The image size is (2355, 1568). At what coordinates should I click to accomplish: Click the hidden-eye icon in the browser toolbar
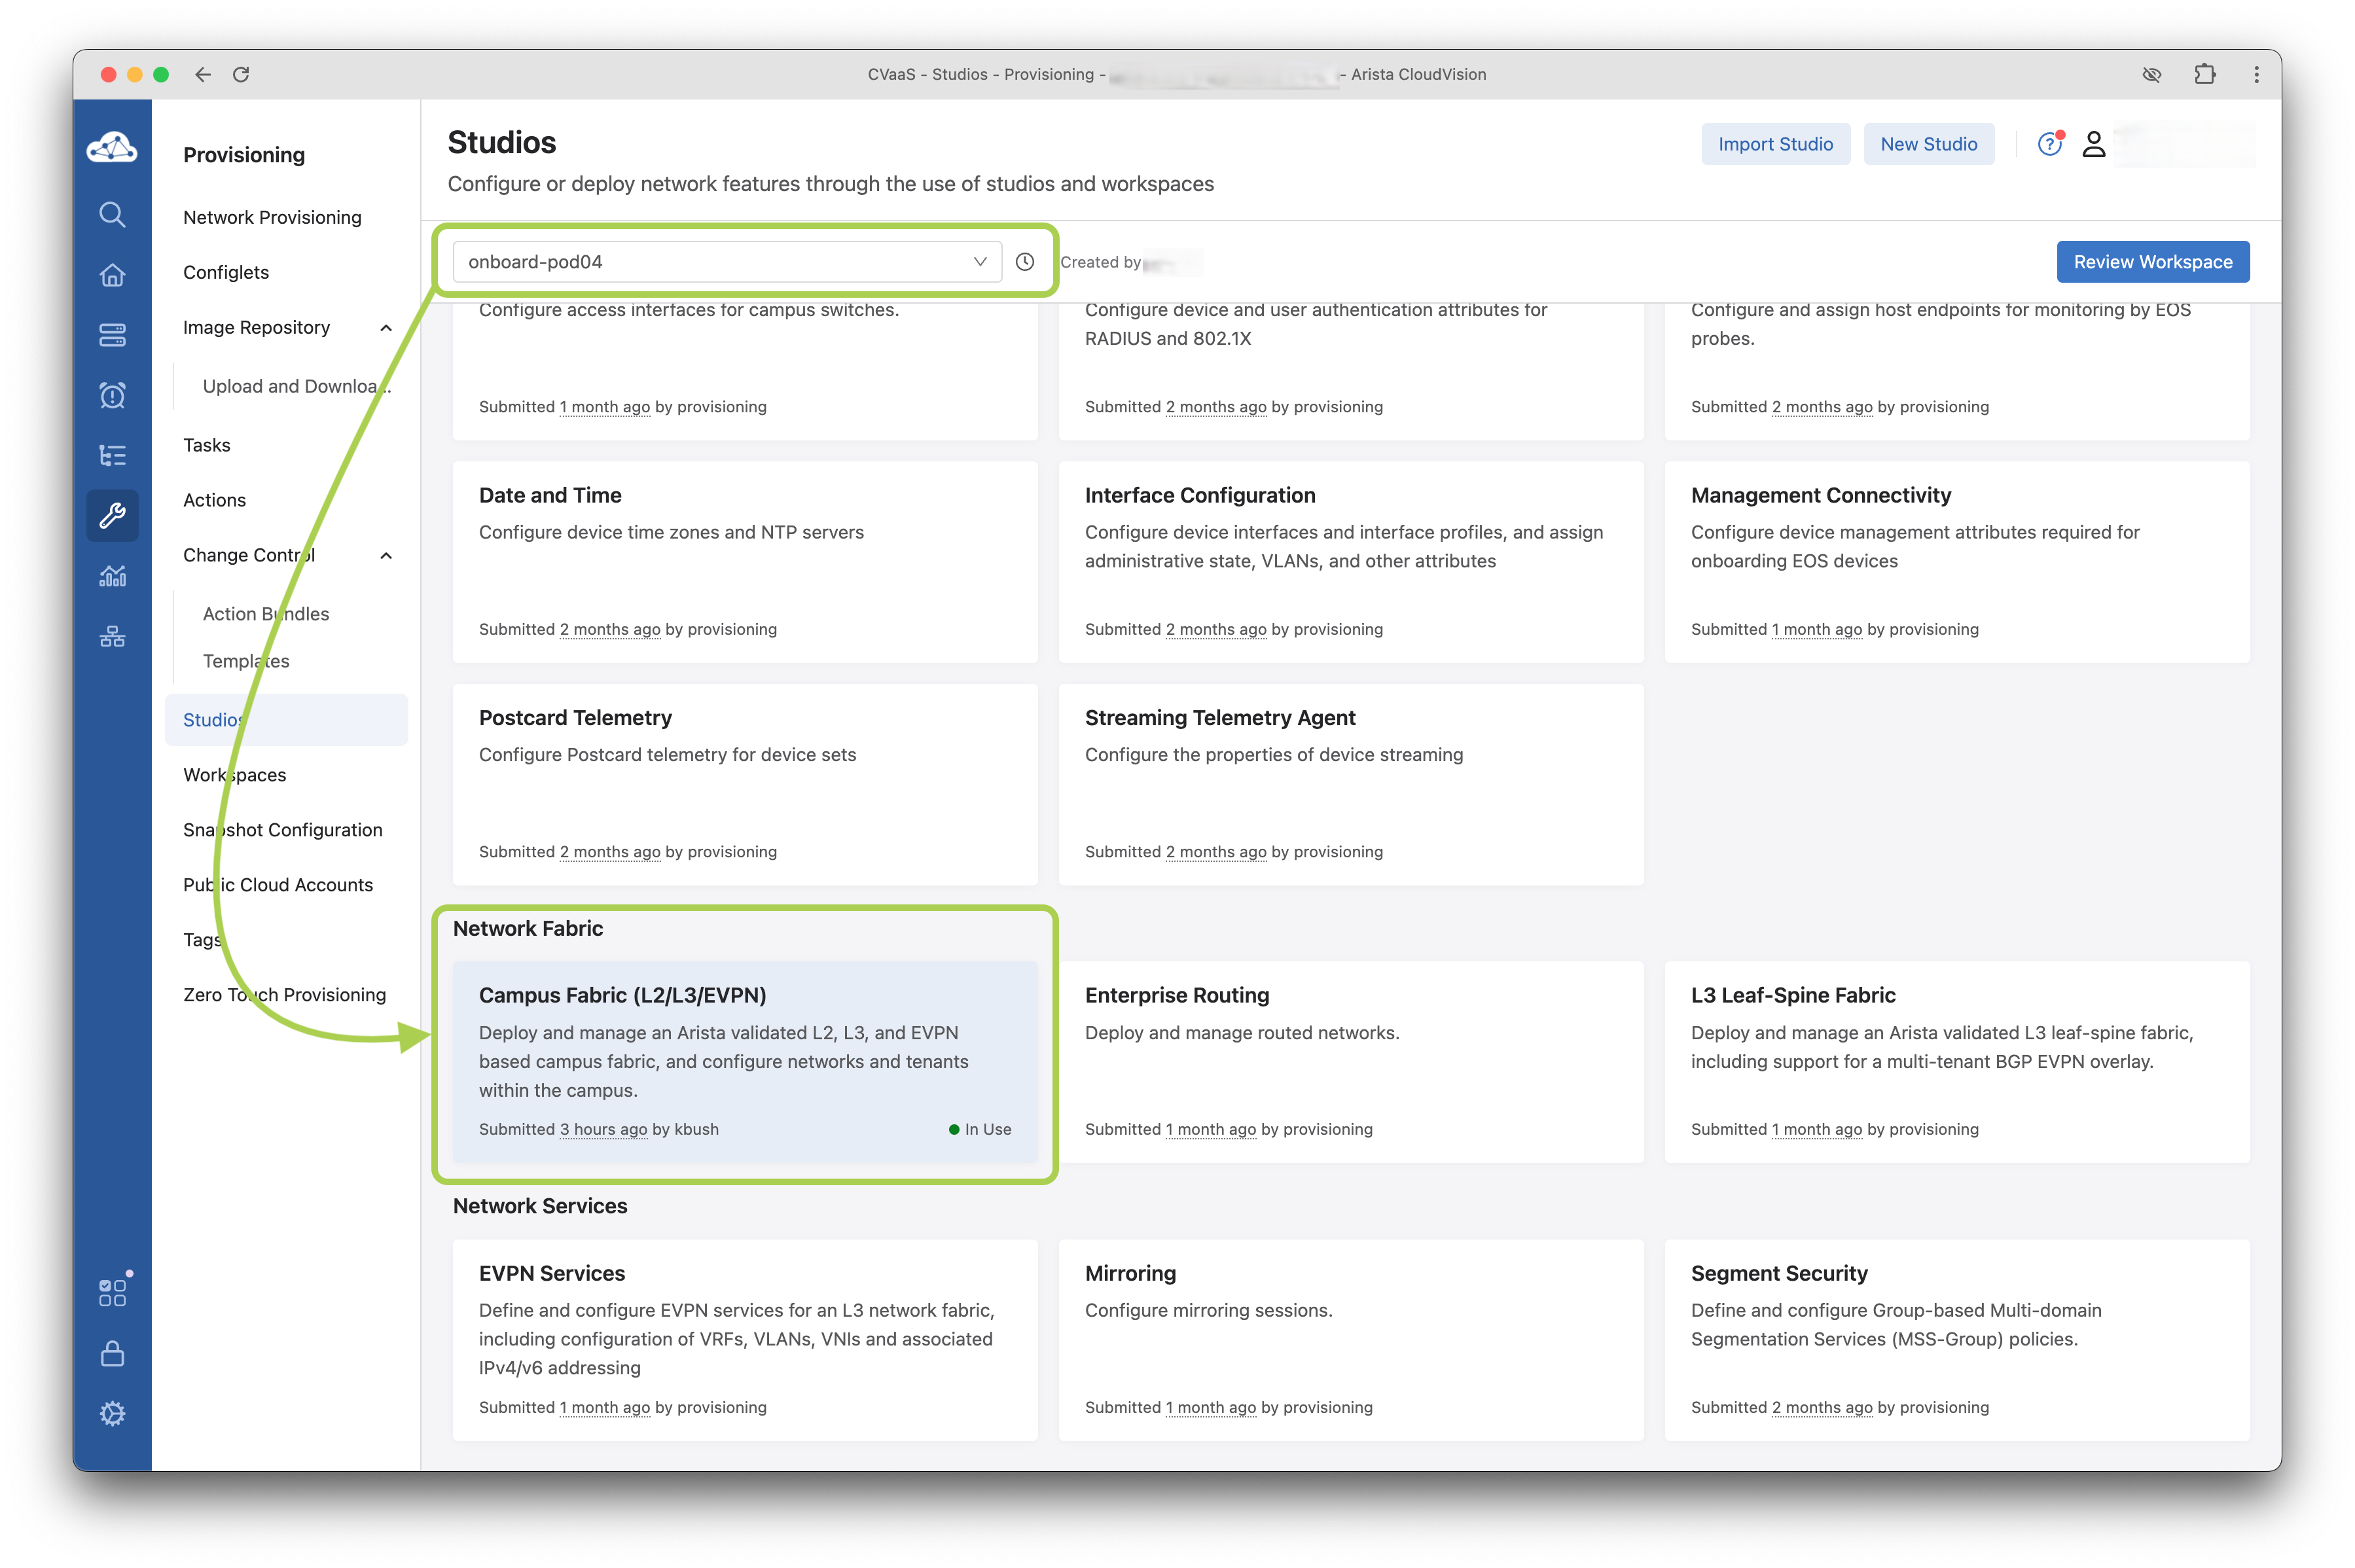pos(2152,75)
